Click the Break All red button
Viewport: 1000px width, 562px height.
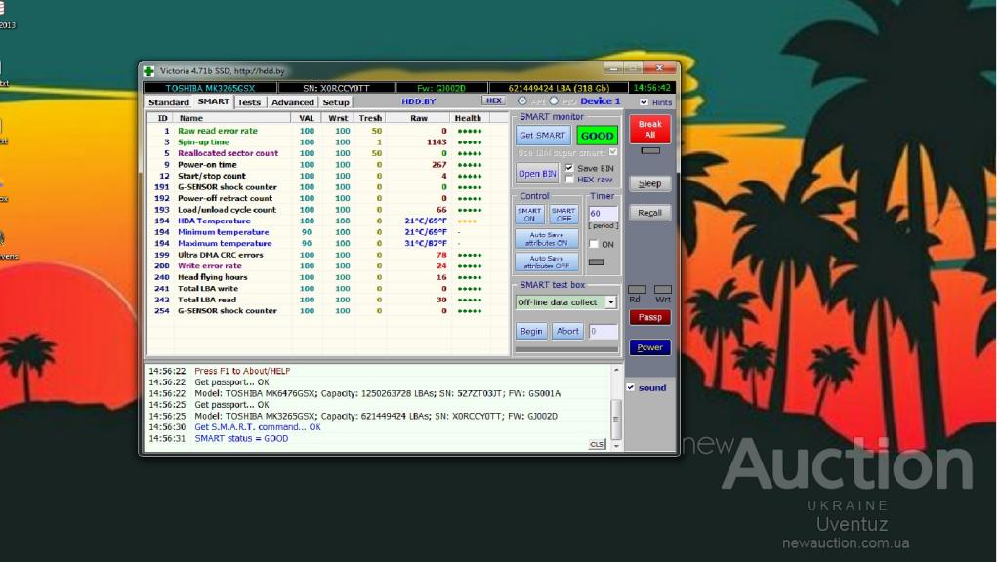pyautogui.click(x=649, y=130)
